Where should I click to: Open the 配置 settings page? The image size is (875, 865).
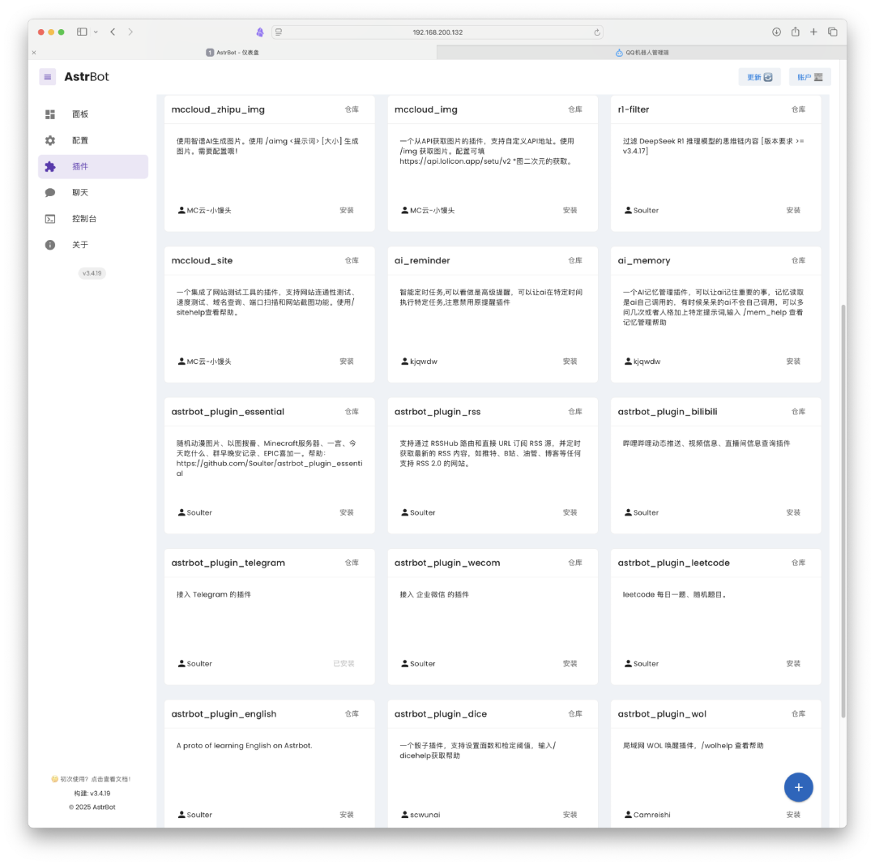93,141
